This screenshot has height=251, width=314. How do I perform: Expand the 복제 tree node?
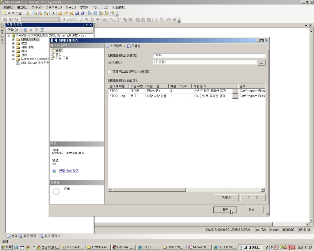point(13,51)
